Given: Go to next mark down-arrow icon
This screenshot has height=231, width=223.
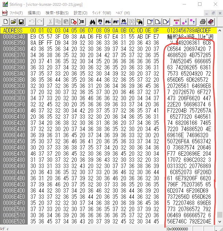Looking at the screenshot, I should (184, 22).
